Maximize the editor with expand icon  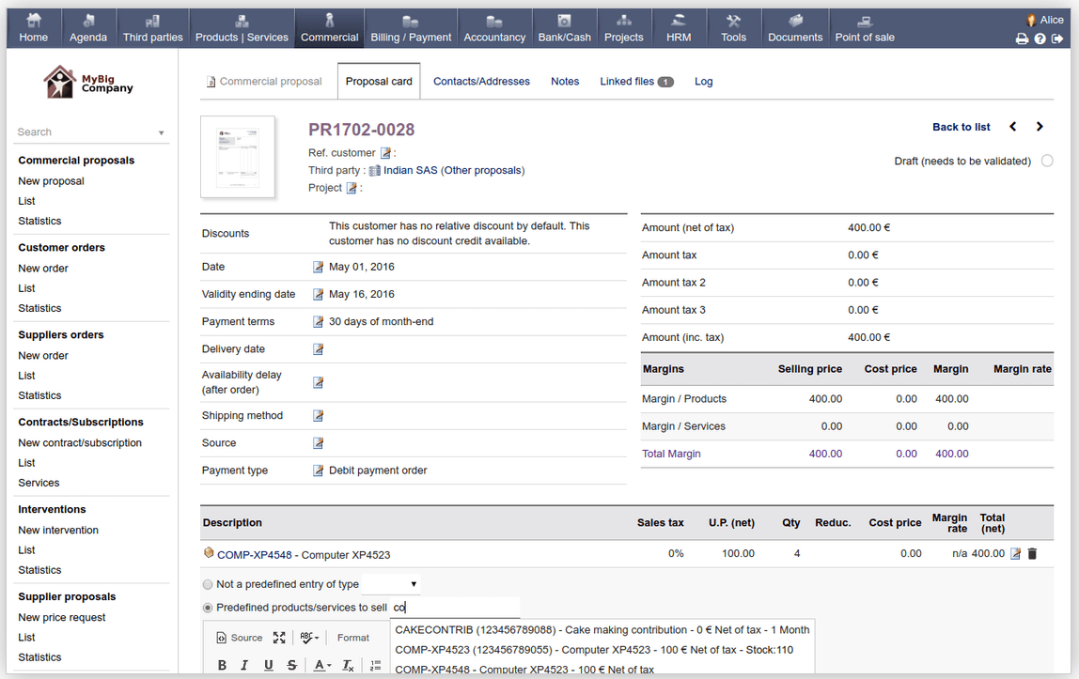click(x=279, y=638)
